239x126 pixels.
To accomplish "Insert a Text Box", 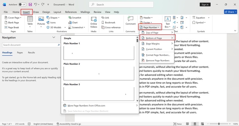I will click(x=168, y=21).
